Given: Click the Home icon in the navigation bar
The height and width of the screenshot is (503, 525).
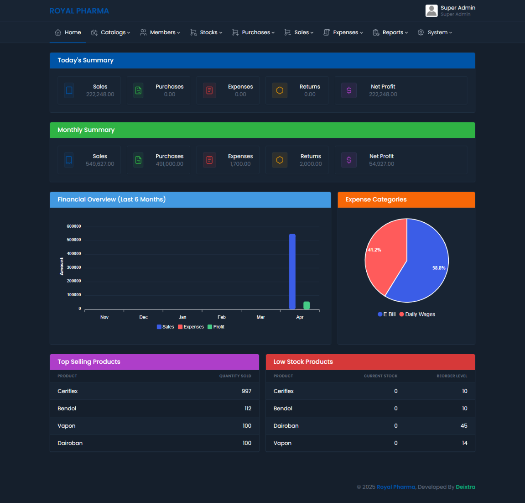Looking at the screenshot, I should point(58,32).
